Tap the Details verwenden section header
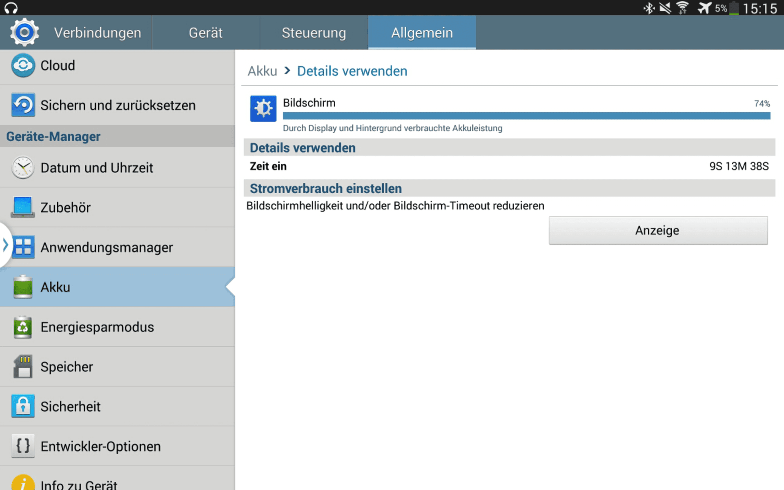Viewport: 784px width, 490px height. tap(510, 147)
